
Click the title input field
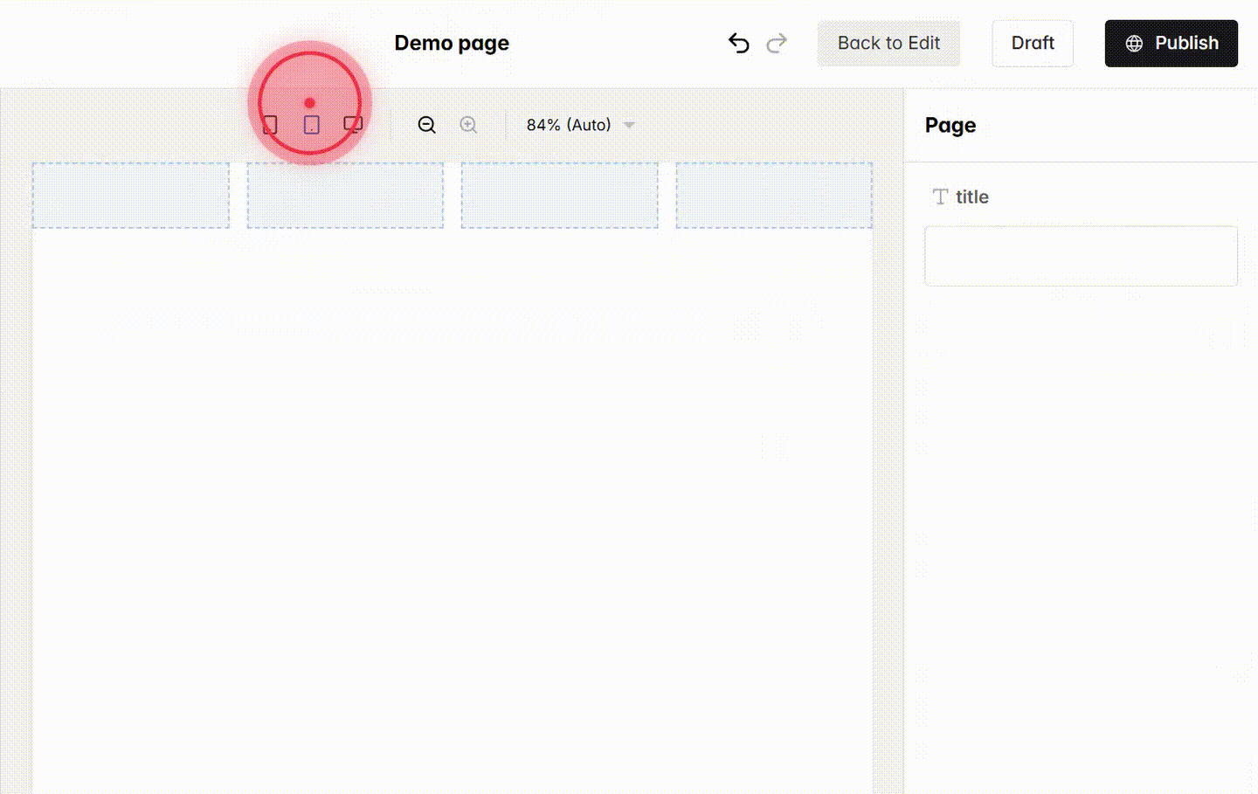click(1081, 255)
